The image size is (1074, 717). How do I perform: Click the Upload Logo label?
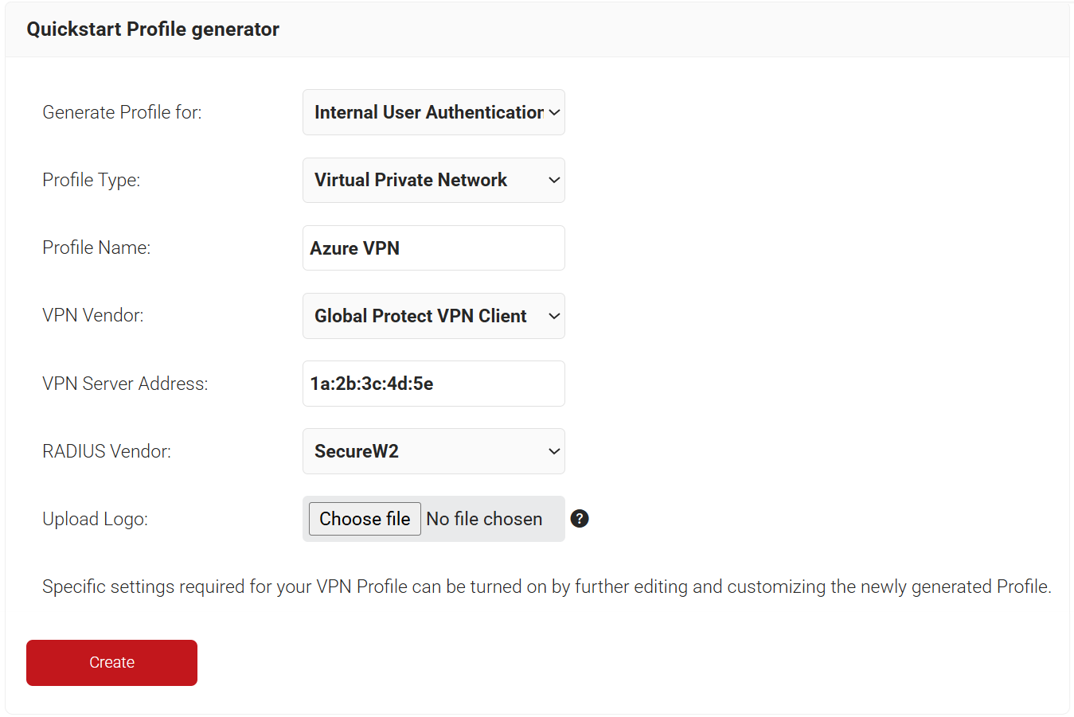pyautogui.click(x=95, y=519)
